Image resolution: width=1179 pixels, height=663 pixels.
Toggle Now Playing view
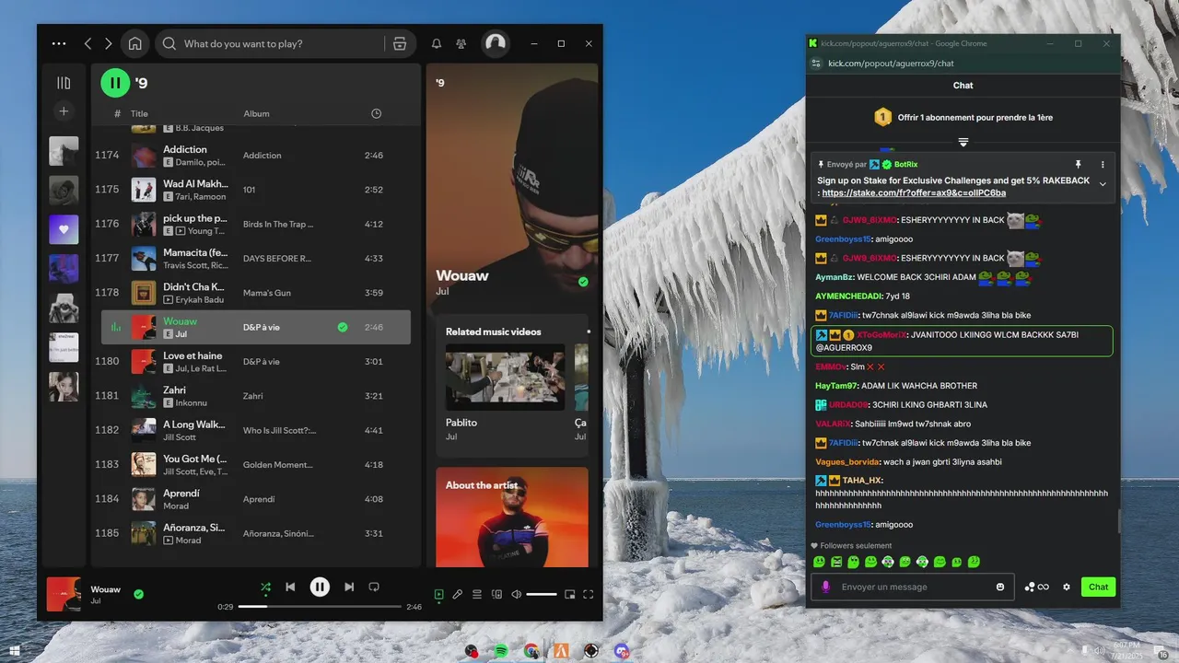[439, 595]
